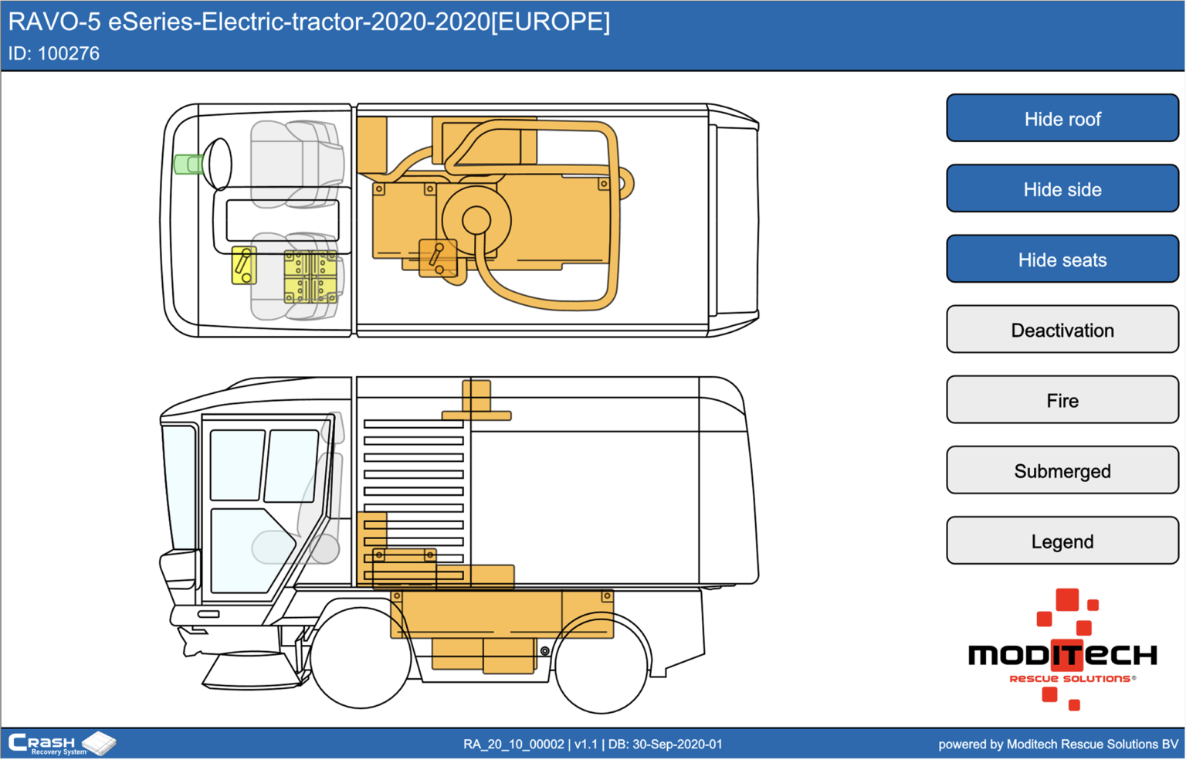Click the Crash Recovery System logo
This screenshot has width=1186, height=760.
pos(62,744)
